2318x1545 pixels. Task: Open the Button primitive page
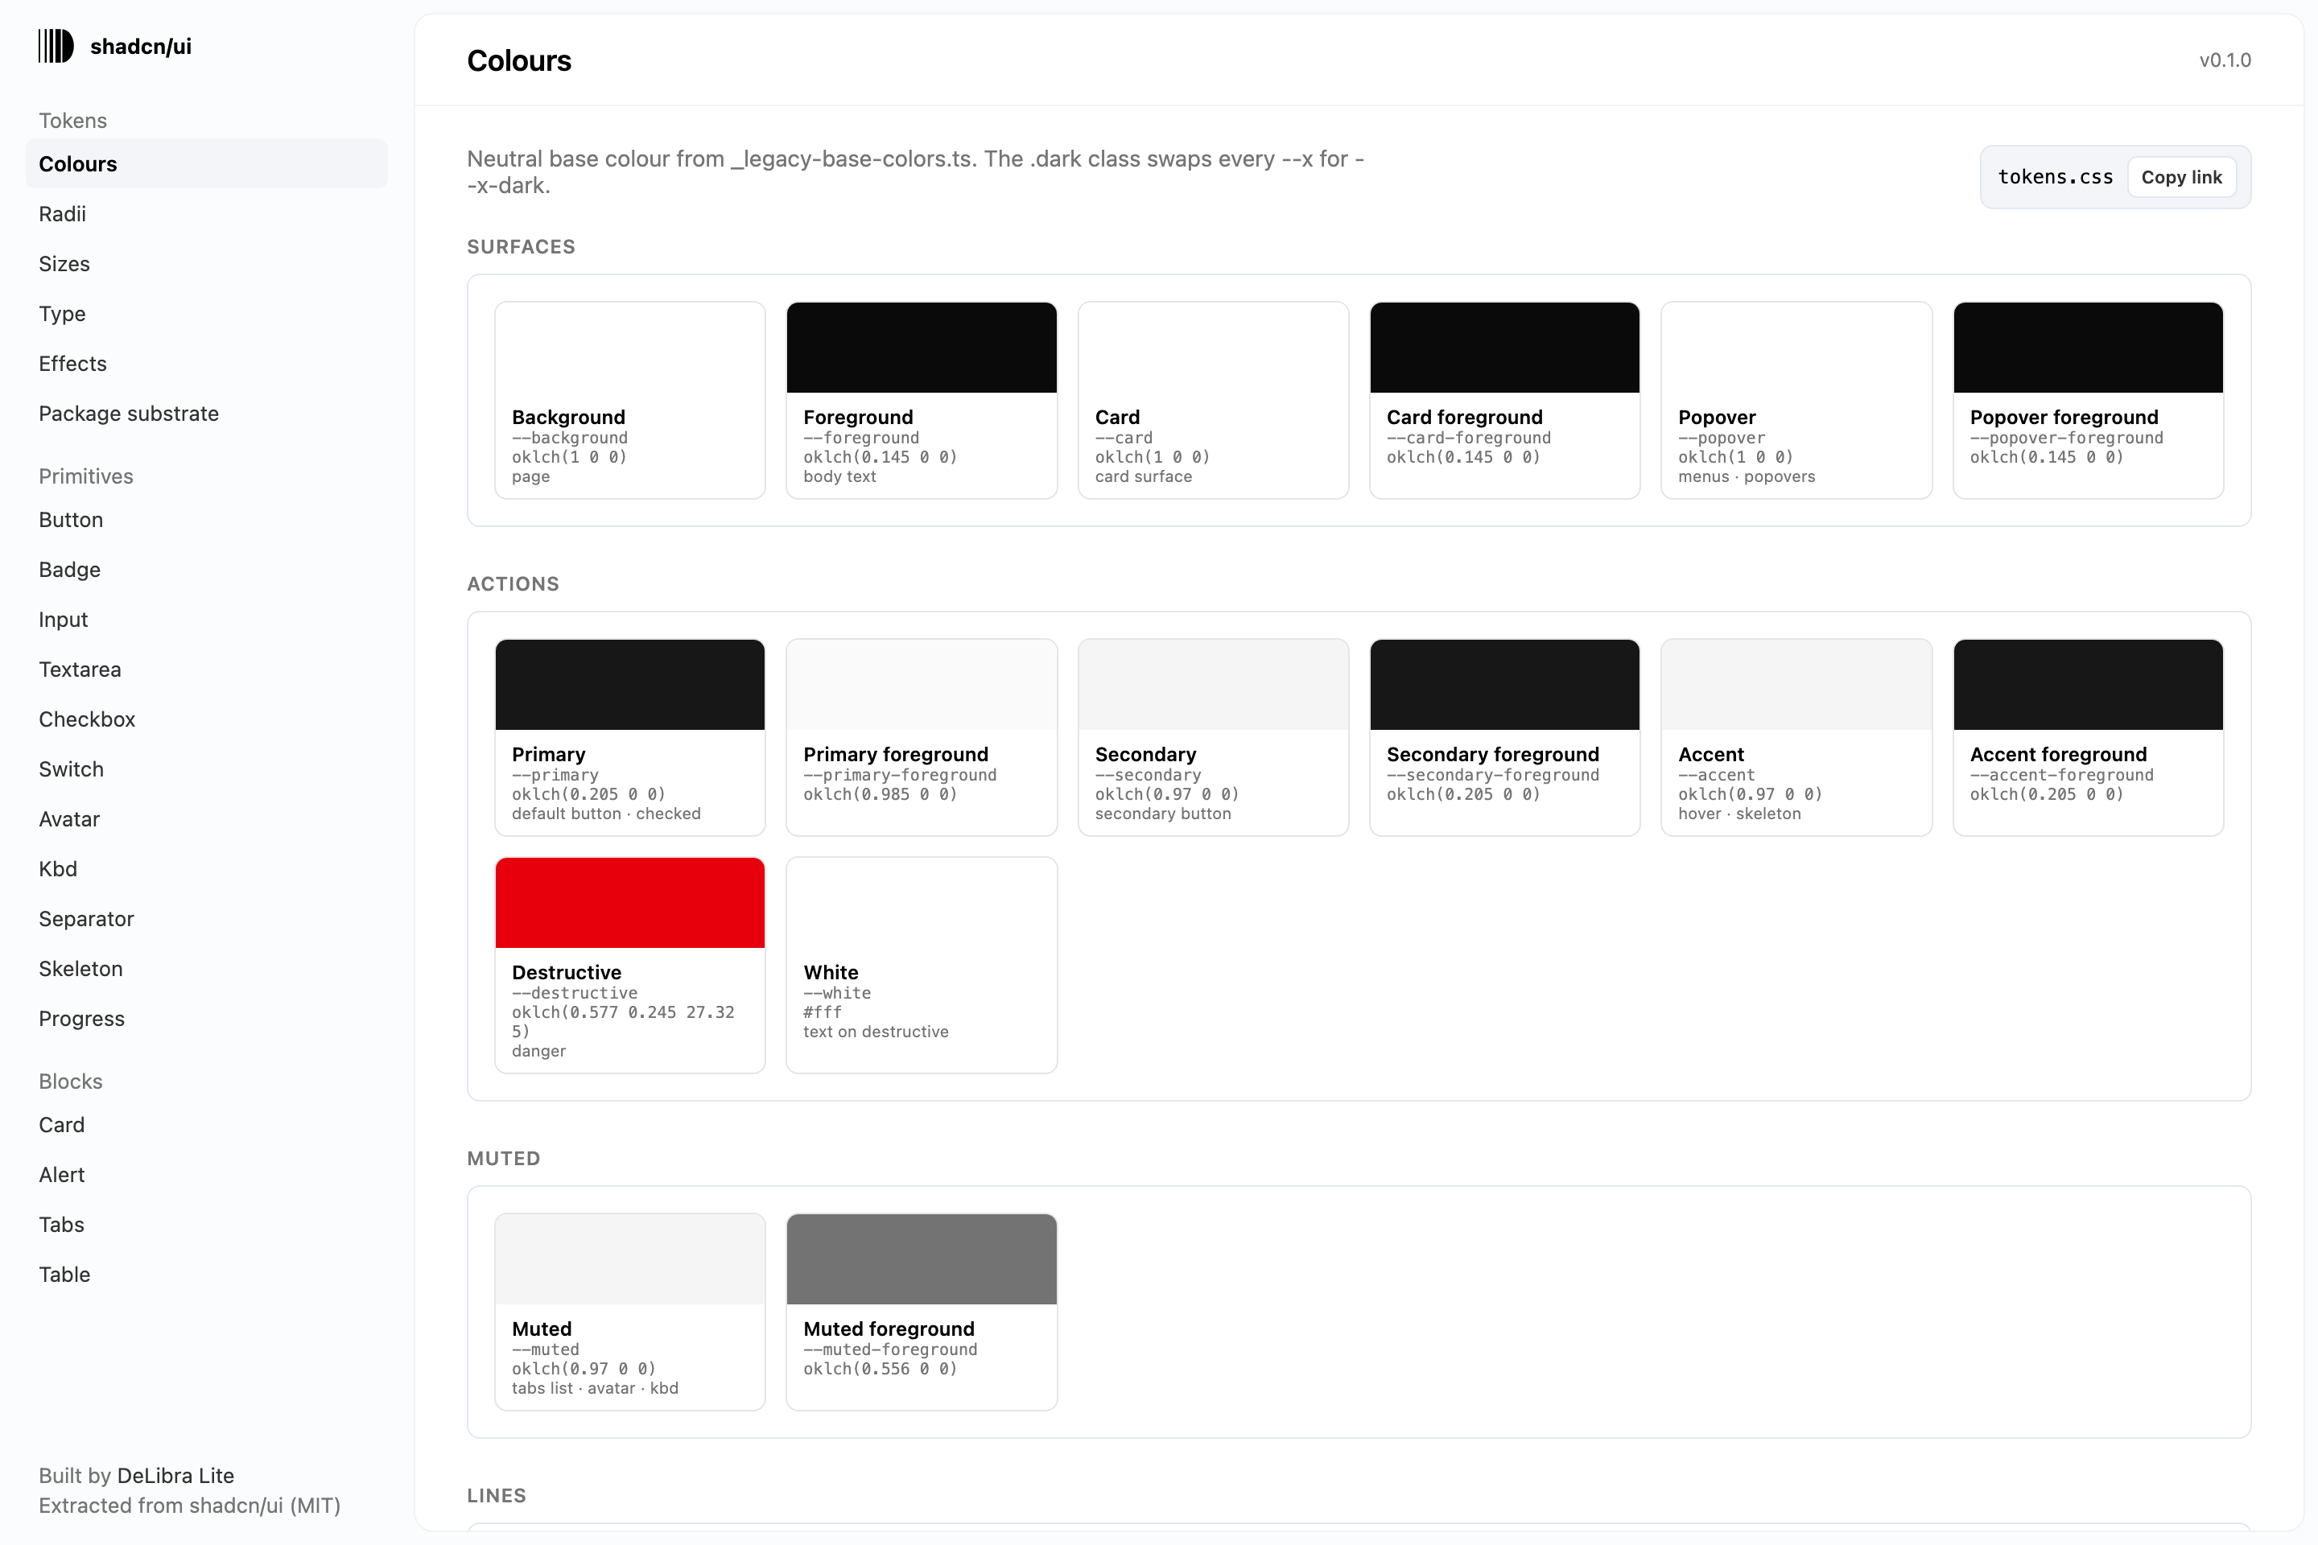pos(206,519)
